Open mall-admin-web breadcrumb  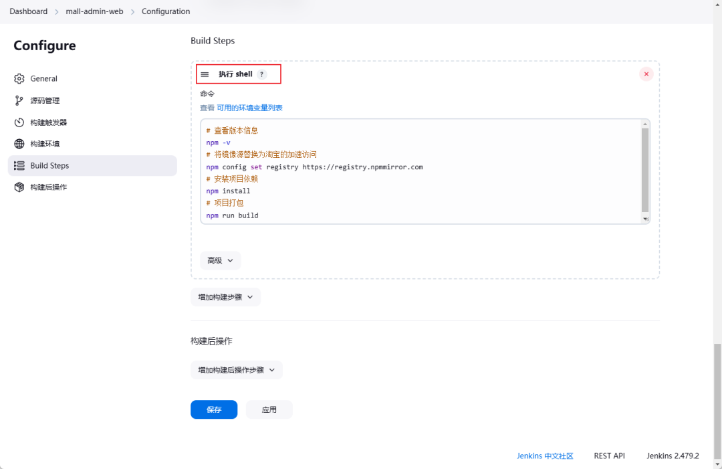pyautogui.click(x=94, y=11)
